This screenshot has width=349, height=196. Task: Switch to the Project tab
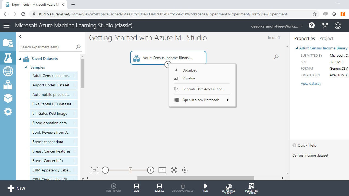pos(326,38)
